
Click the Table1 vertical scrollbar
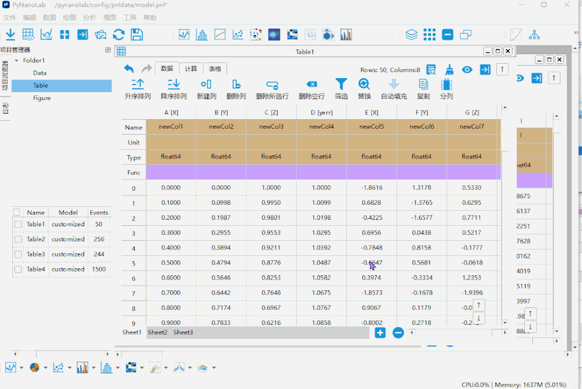click(x=505, y=215)
